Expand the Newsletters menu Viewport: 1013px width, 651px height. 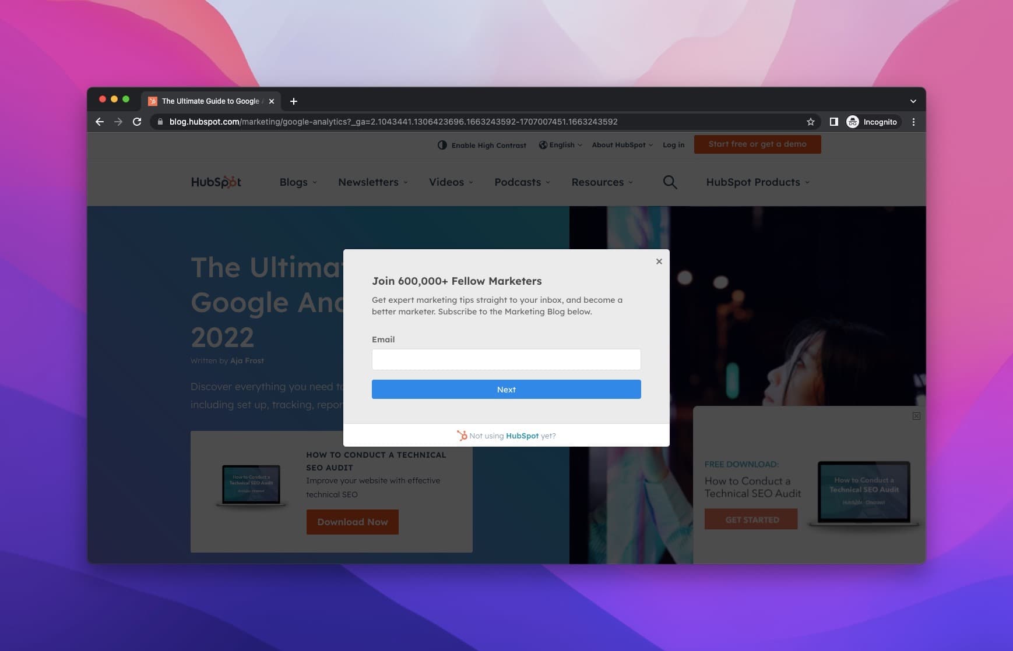(373, 182)
